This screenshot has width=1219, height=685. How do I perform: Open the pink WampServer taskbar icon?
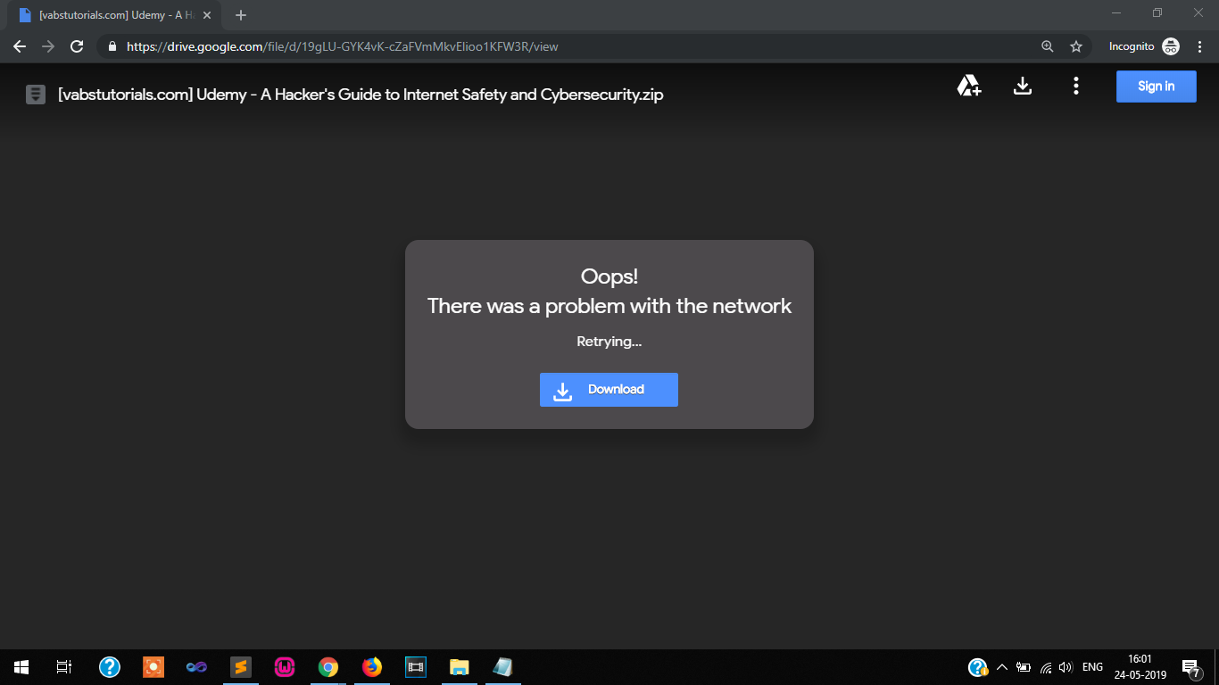[x=285, y=667]
